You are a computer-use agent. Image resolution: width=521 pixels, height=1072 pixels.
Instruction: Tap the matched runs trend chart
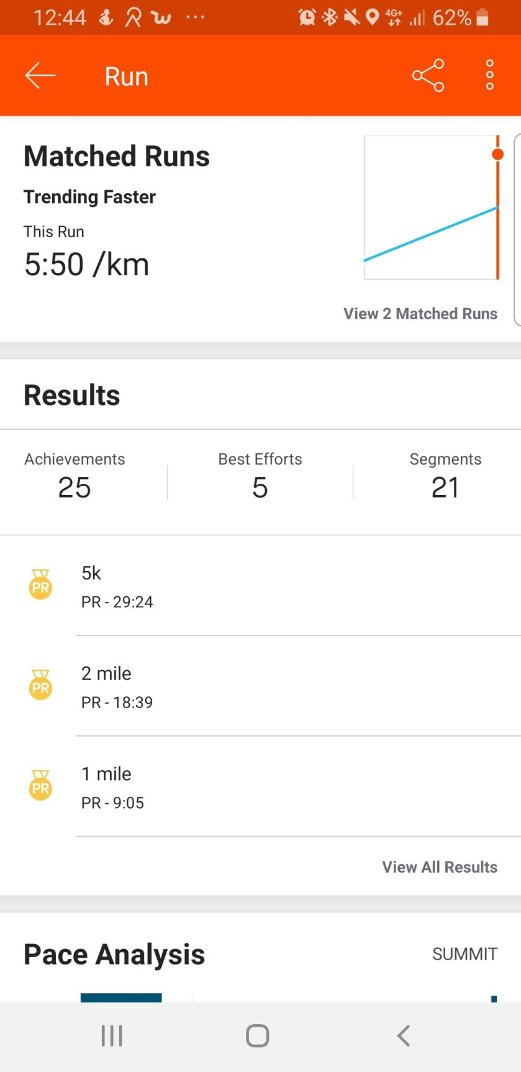pos(432,207)
